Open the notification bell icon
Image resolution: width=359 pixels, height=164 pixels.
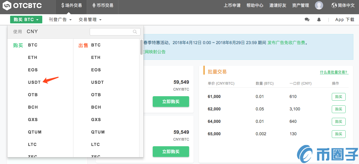[x=319, y=20]
